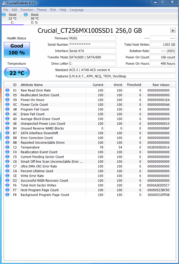Click the Current column header
This screenshot has width=179, height=264.
pyautogui.click(x=95, y=85)
